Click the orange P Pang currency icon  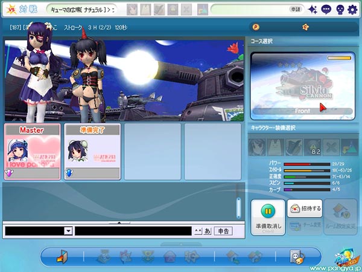[256, 27]
